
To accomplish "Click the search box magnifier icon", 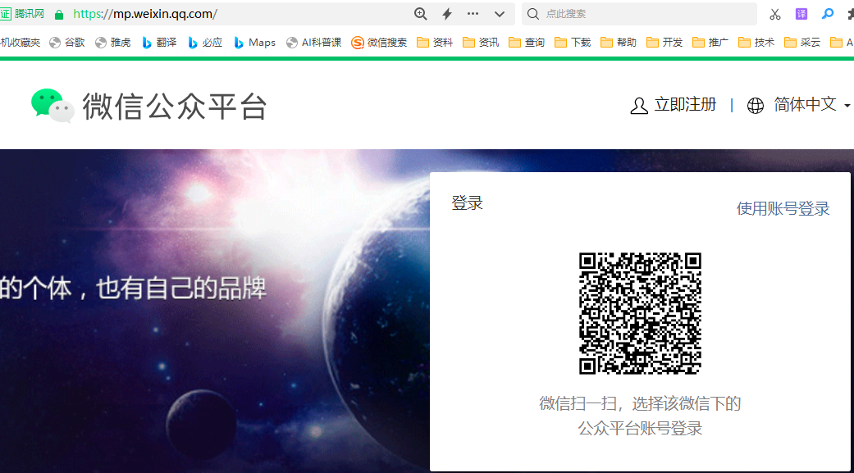I will pos(533,14).
